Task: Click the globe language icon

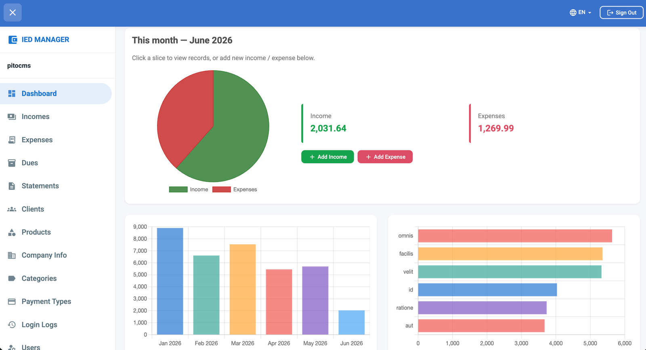Action: tap(573, 12)
